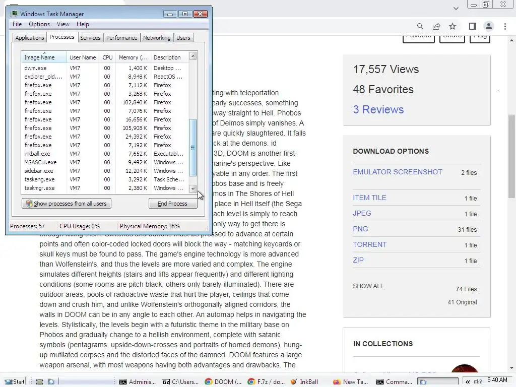
Task: Switch to the Networking tab
Action: [157, 38]
